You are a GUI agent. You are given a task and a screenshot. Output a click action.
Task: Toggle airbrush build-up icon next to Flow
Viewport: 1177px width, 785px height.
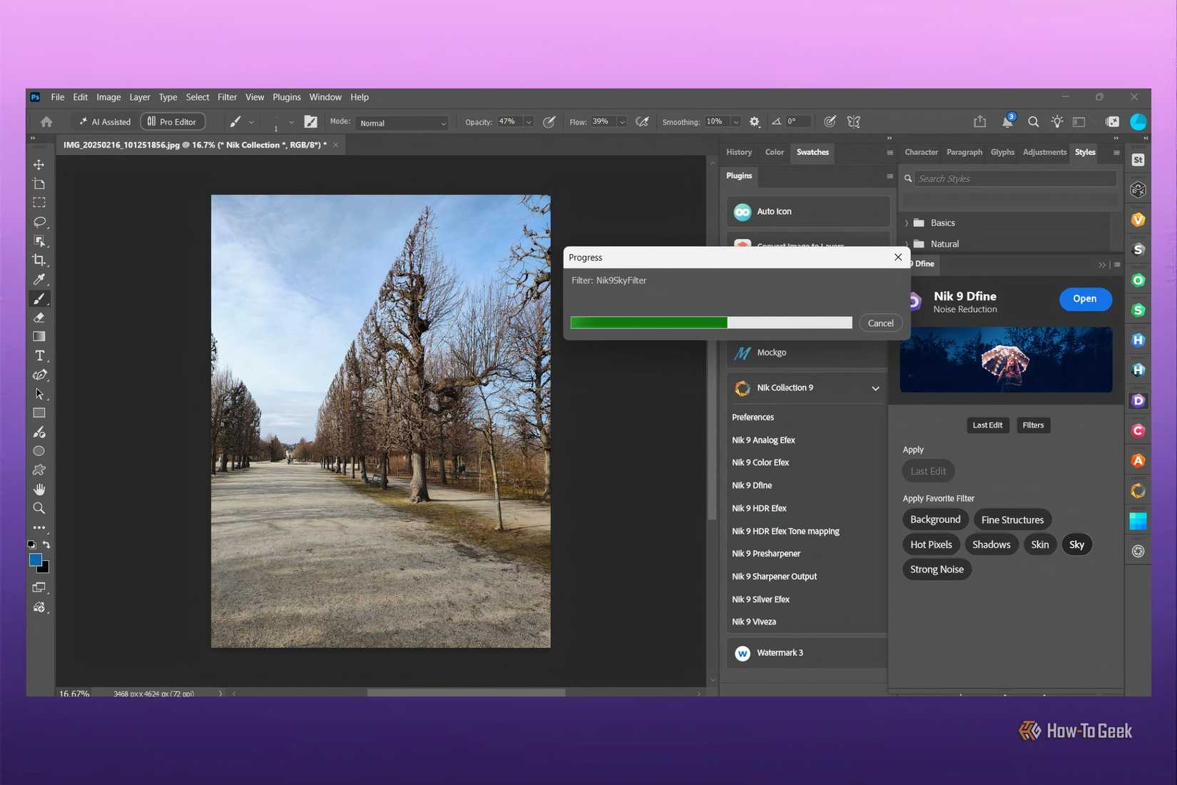coord(642,122)
